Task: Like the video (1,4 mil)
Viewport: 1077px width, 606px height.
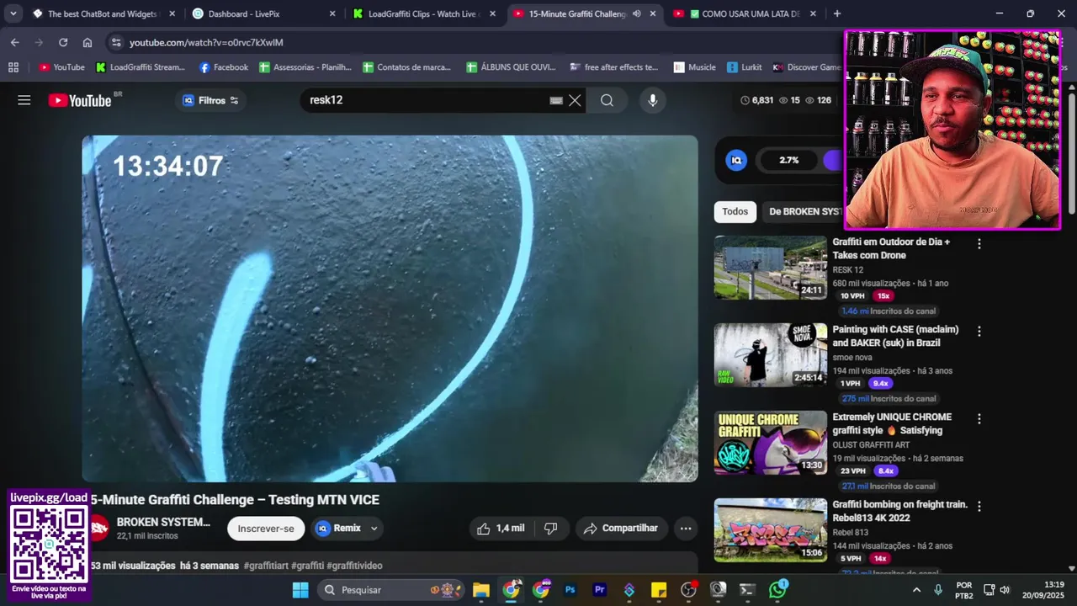Action: point(501,529)
